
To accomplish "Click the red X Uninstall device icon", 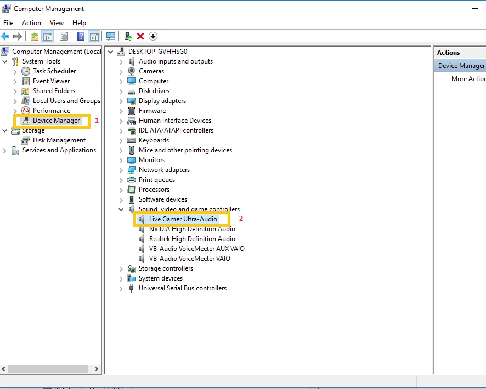I will (140, 36).
